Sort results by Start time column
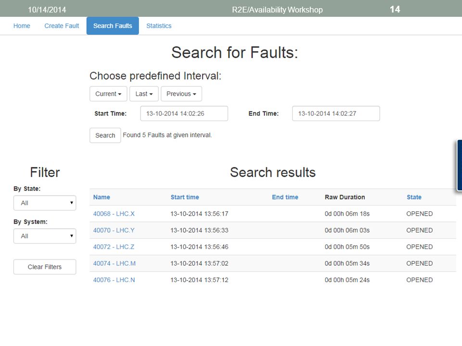 click(185, 197)
